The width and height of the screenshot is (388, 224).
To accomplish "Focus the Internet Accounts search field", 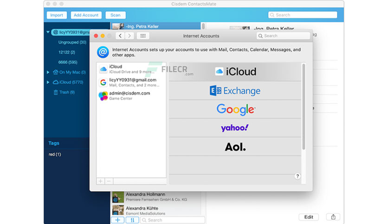I will pos(283,36).
